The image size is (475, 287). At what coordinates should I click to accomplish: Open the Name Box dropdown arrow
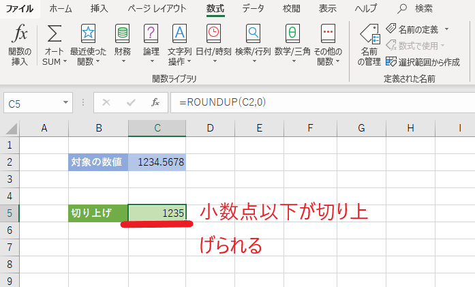[x=65, y=102]
